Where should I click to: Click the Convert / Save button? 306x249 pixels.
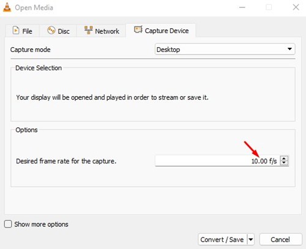[222, 239]
